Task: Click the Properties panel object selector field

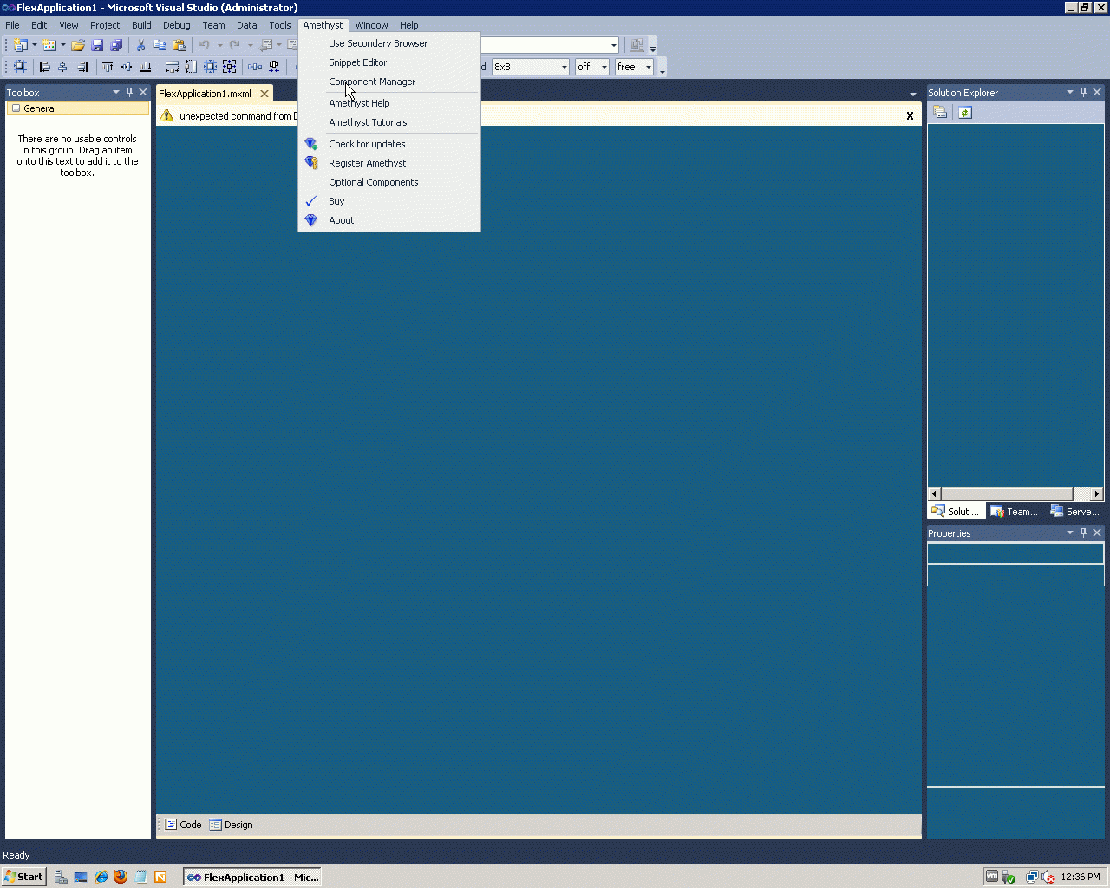Action: (1015, 552)
